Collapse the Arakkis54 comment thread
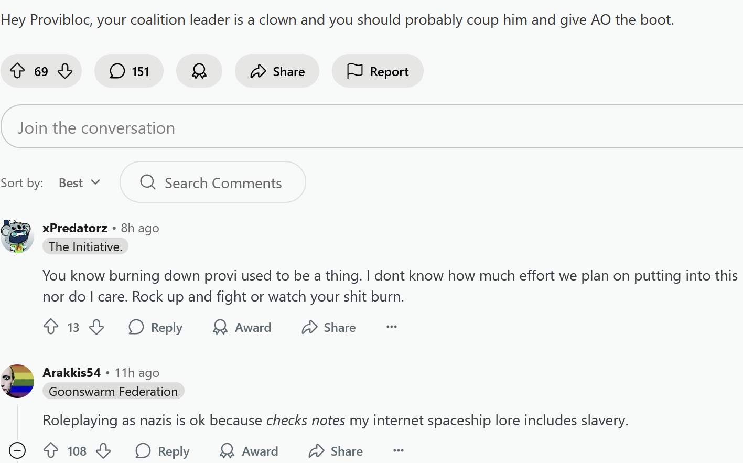 (17, 450)
